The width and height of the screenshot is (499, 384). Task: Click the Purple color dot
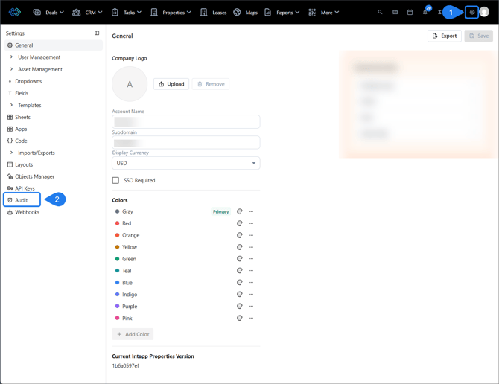point(117,306)
